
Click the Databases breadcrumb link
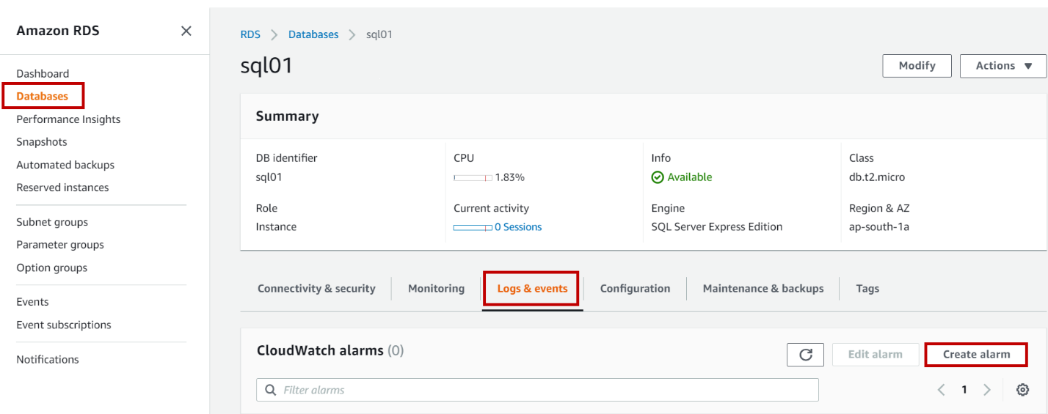pos(313,34)
